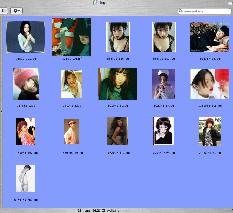Click file name 991041_31.jpg
The height and width of the screenshot is (213, 233).
[x=118, y=106]
